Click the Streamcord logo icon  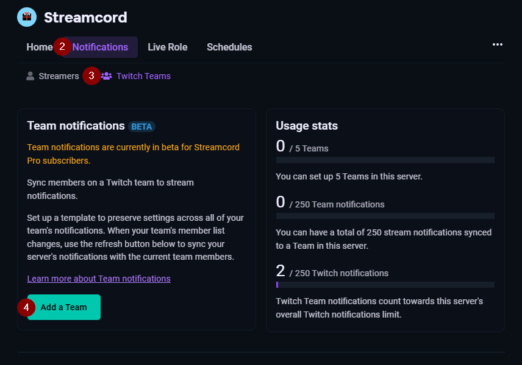click(x=26, y=16)
